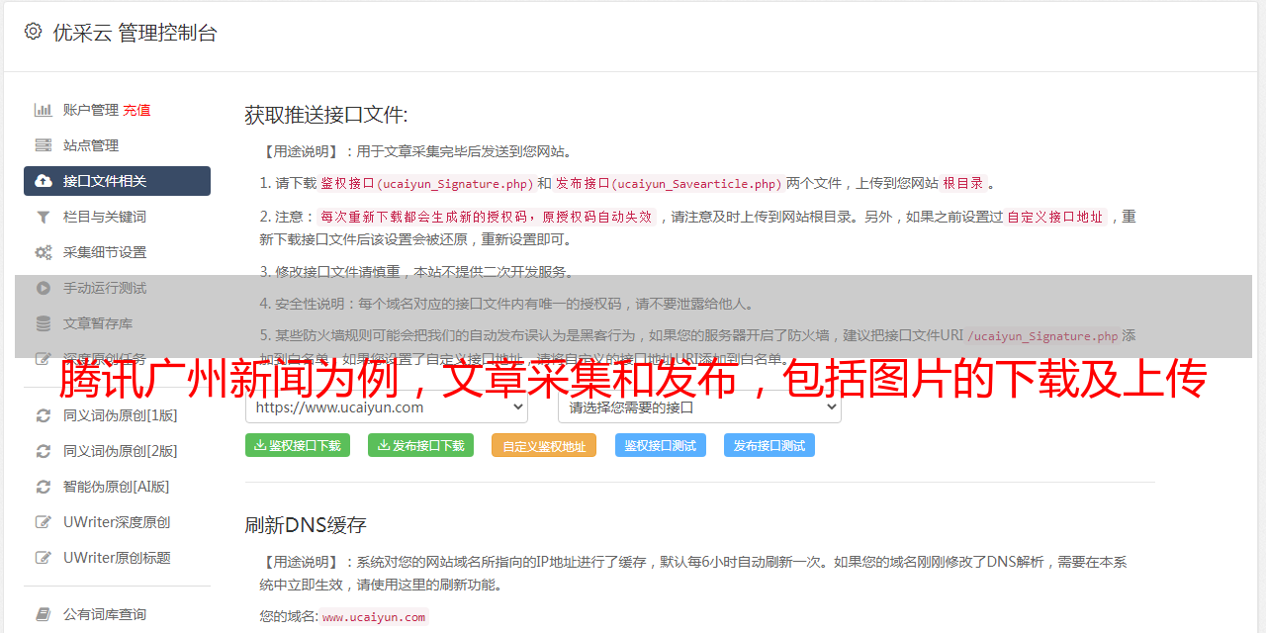Click the 鉴权接口(ucaiyun_Signature.php) code text
The width and height of the screenshot is (1266, 633).
click(426, 183)
